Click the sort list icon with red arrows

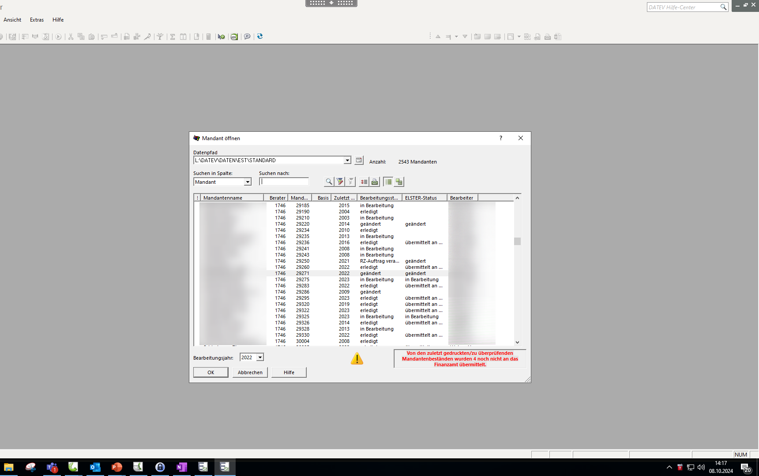click(364, 182)
